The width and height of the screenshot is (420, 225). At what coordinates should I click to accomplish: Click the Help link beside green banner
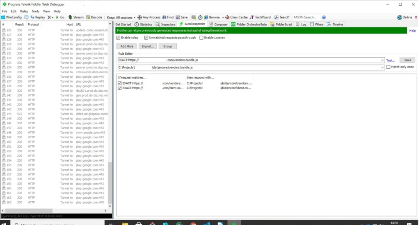(412, 31)
